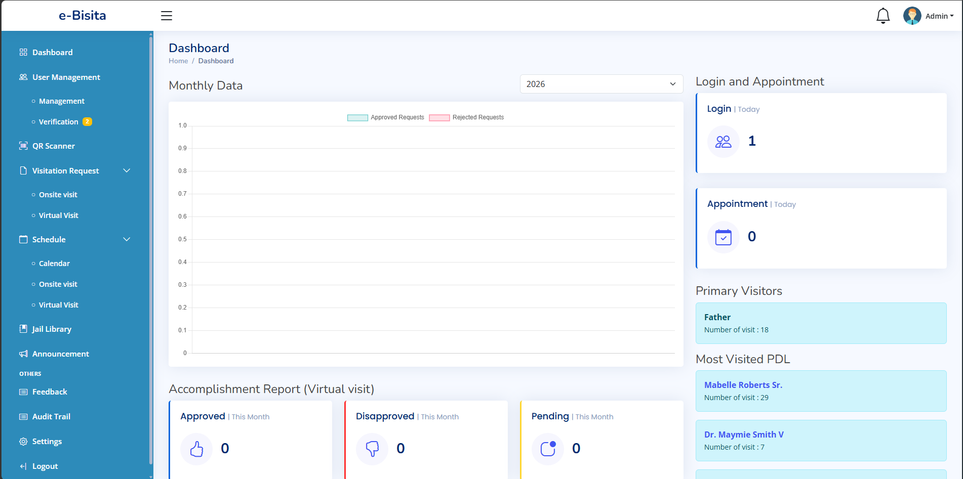Screen dimensions: 963x479
Task: Click the sidebar vertical scrollbar
Action: (x=151, y=248)
